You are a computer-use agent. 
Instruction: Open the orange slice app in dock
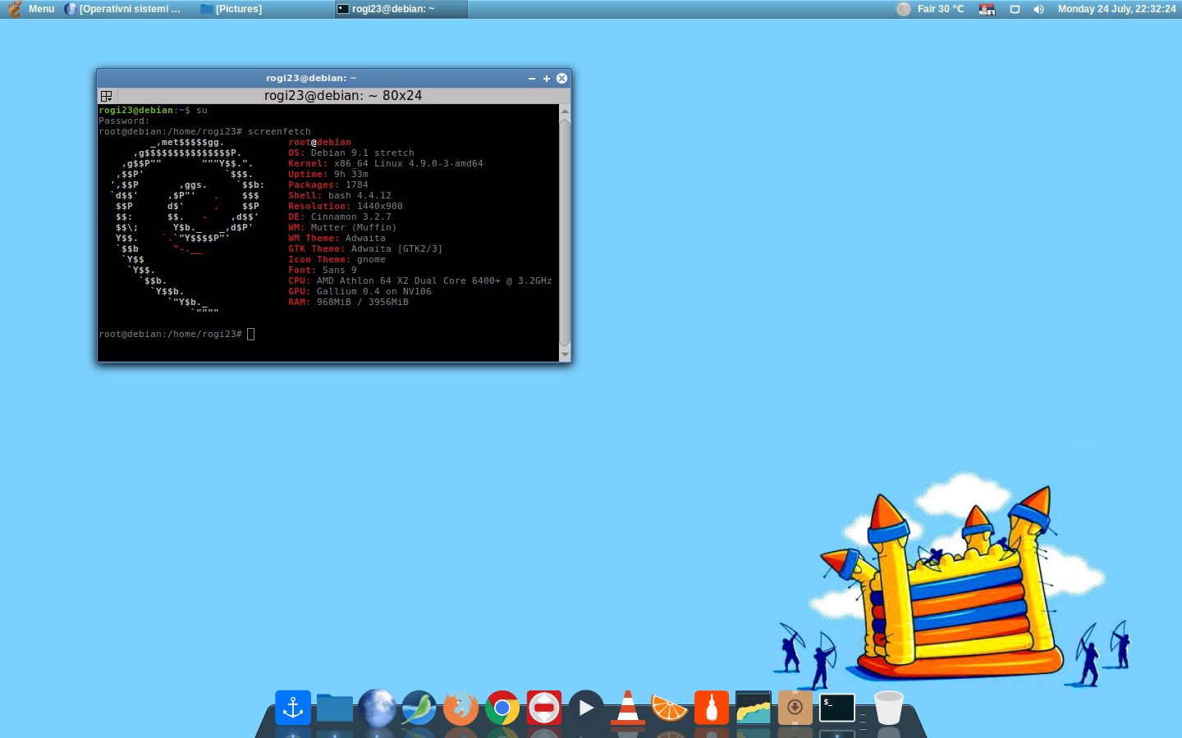(669, 708)
